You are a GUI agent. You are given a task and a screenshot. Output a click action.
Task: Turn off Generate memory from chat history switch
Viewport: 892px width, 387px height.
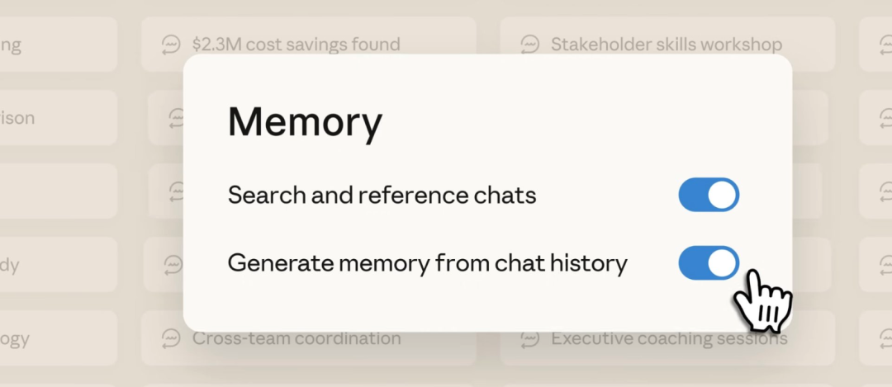(709, 263)
